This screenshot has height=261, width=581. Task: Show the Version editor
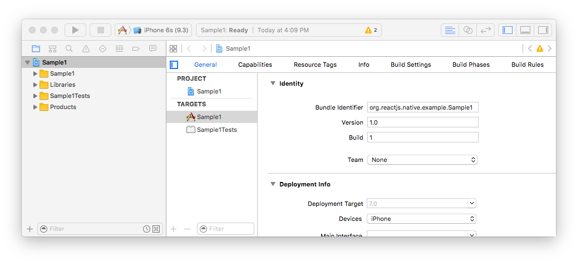pos(485,30)
